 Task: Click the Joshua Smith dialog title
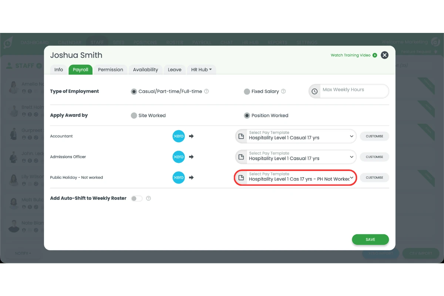tap(76, 55)
